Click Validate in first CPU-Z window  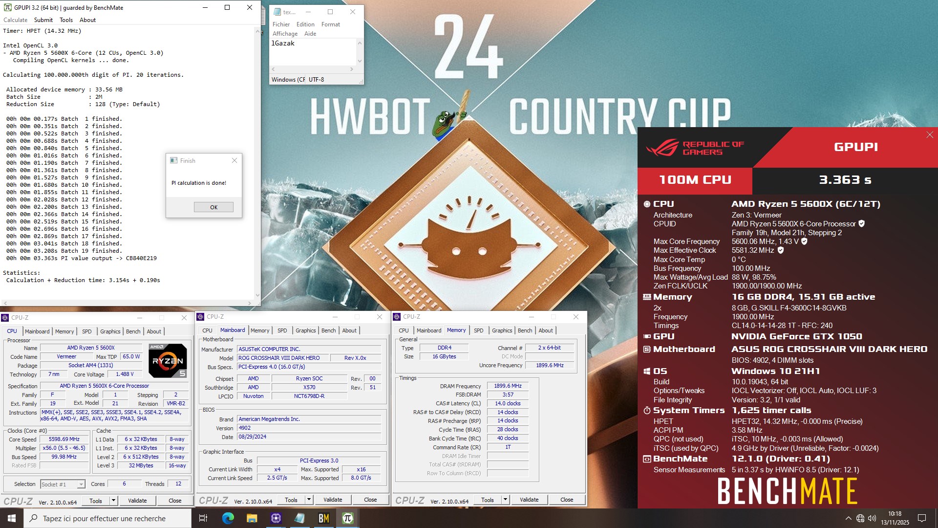click(137, 501)
